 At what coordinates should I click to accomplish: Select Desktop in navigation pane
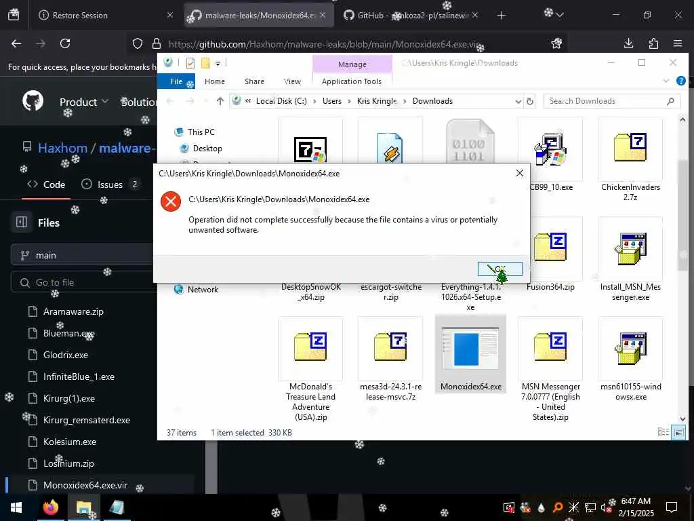(x=207, y=149)
